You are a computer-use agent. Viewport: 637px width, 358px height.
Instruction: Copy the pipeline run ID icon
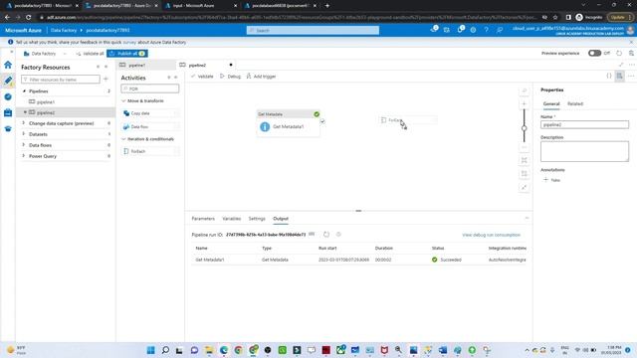click(312, 235)
